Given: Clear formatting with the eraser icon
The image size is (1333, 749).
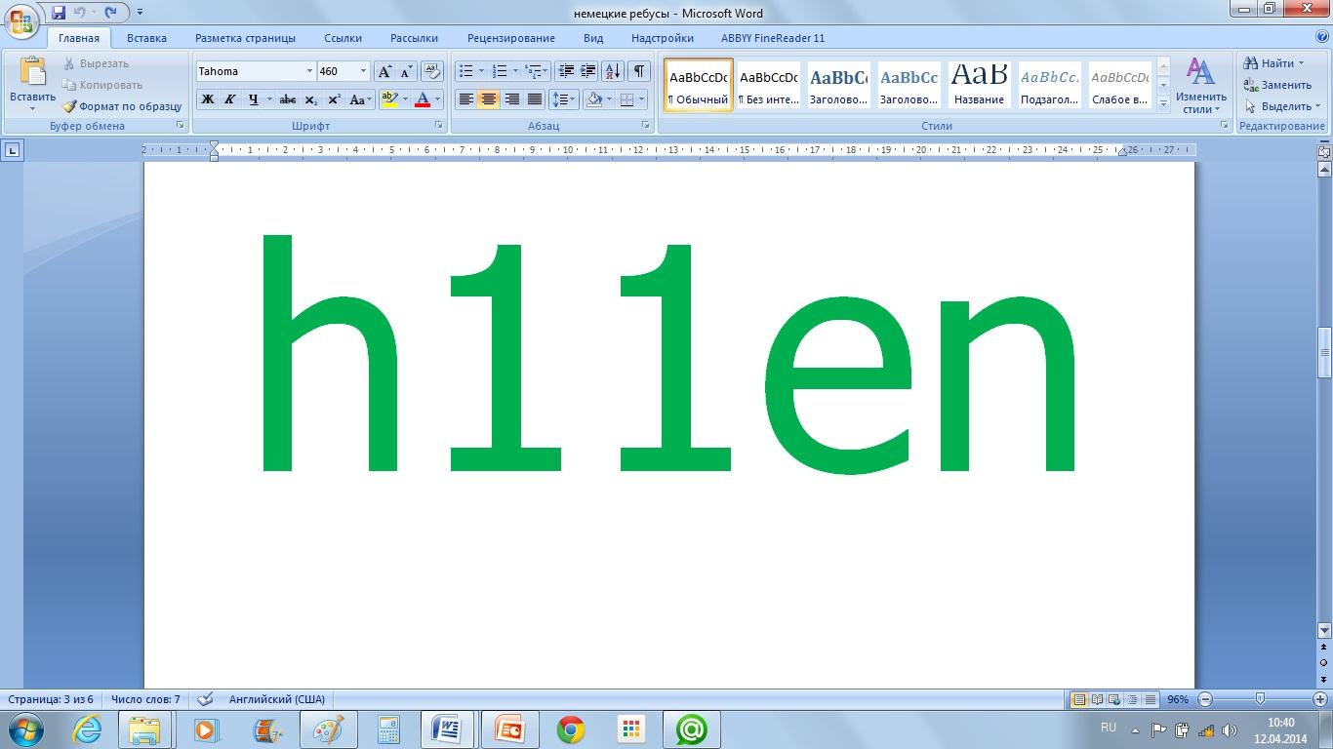Looking at the screenshot, I should (432, 71).
